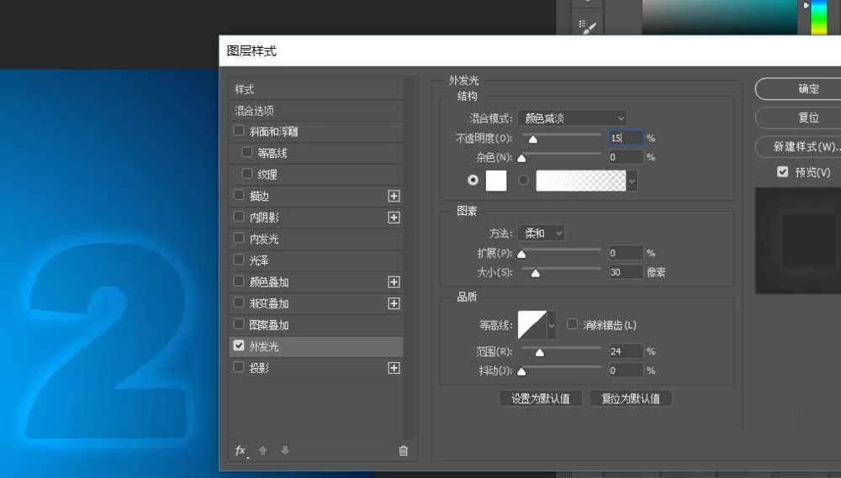Enable the 等高线 sub-option checkbox
This screenshot has height=478, width=841.
(246, 152)
